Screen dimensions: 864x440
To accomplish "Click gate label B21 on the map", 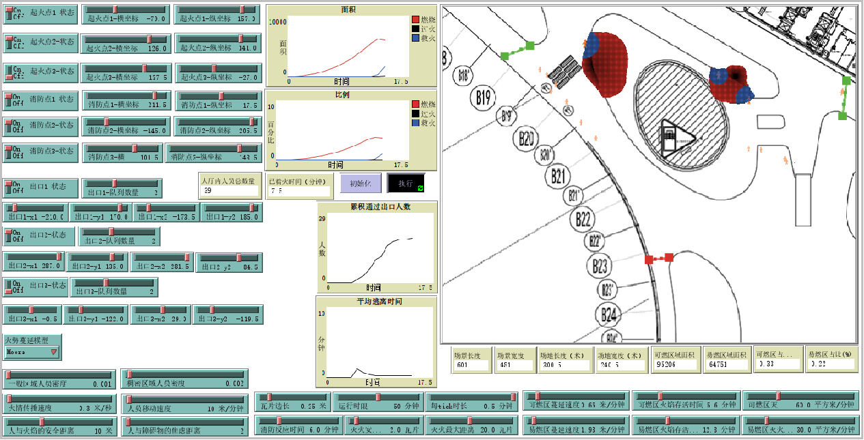I will (x=558, y=177).
